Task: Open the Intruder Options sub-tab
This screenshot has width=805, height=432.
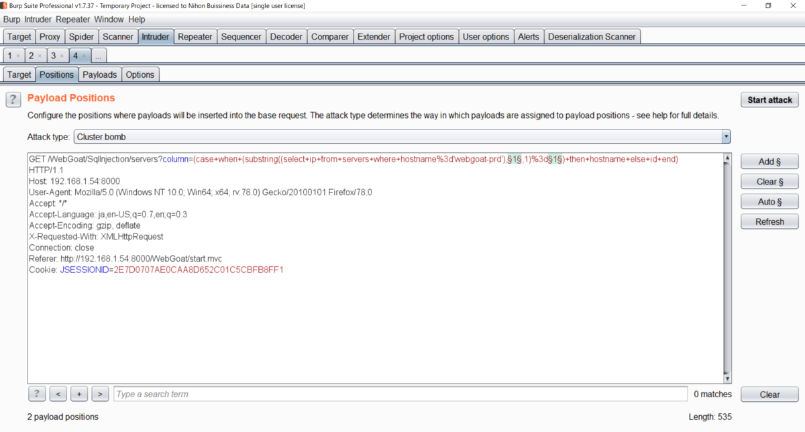Action: click(140, 74)
